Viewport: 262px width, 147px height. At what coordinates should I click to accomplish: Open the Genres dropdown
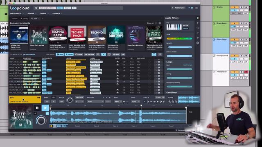click(x=32, y=13)
